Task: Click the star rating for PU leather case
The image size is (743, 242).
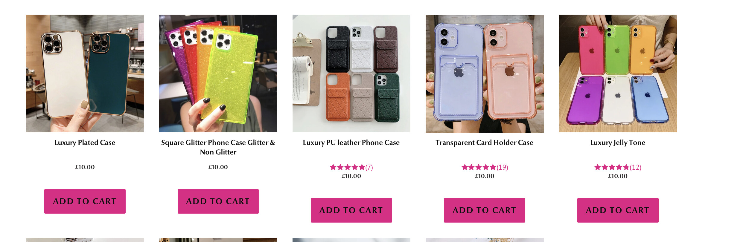Action: tap(347, 167)
